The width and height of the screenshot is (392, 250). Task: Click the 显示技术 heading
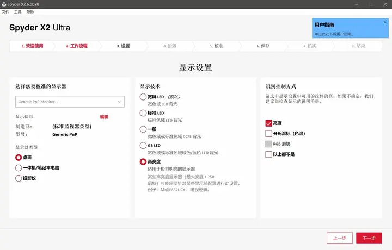click(150, 86)
